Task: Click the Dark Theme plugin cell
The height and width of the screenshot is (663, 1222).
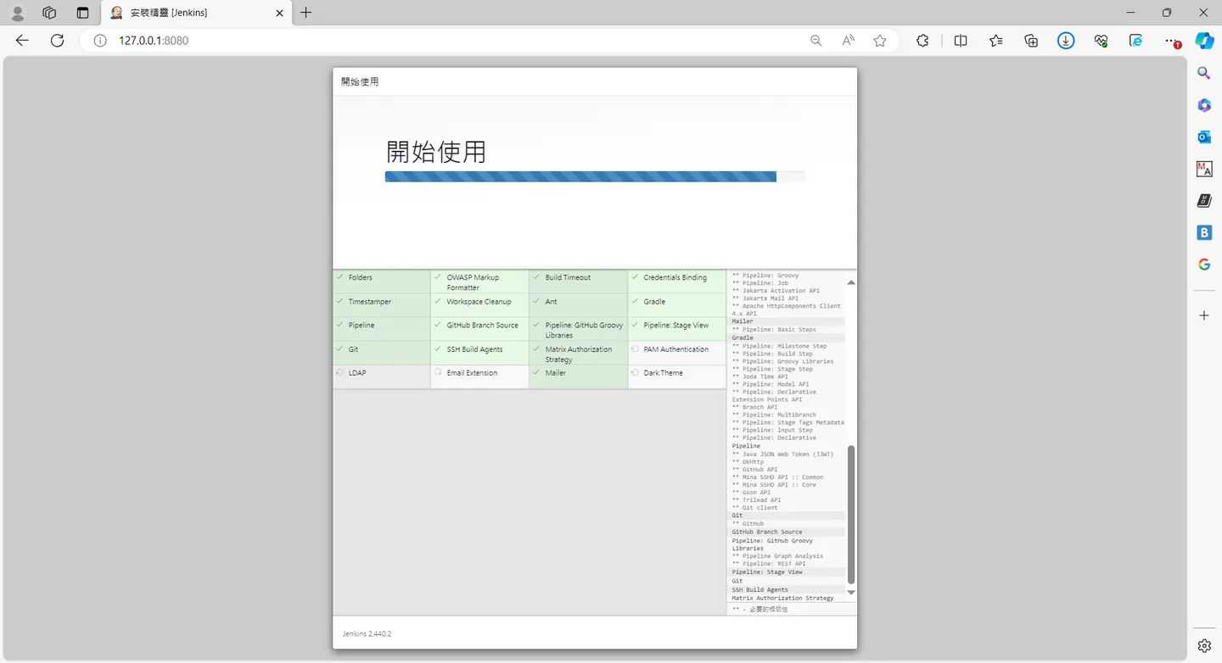Action: pos(676,376)
